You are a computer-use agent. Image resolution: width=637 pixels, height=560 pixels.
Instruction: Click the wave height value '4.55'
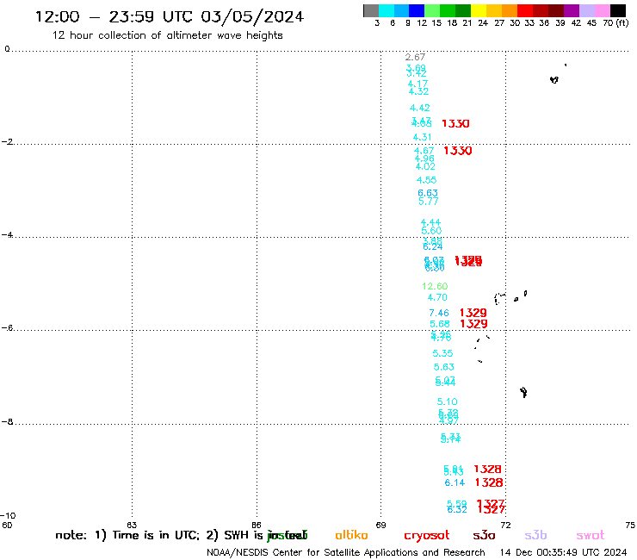(x=427, y=180)
